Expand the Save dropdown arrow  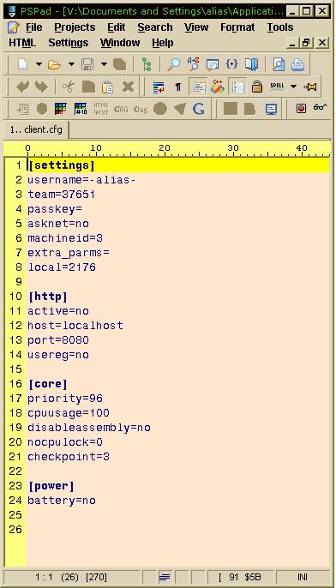[x=104, y=64]
